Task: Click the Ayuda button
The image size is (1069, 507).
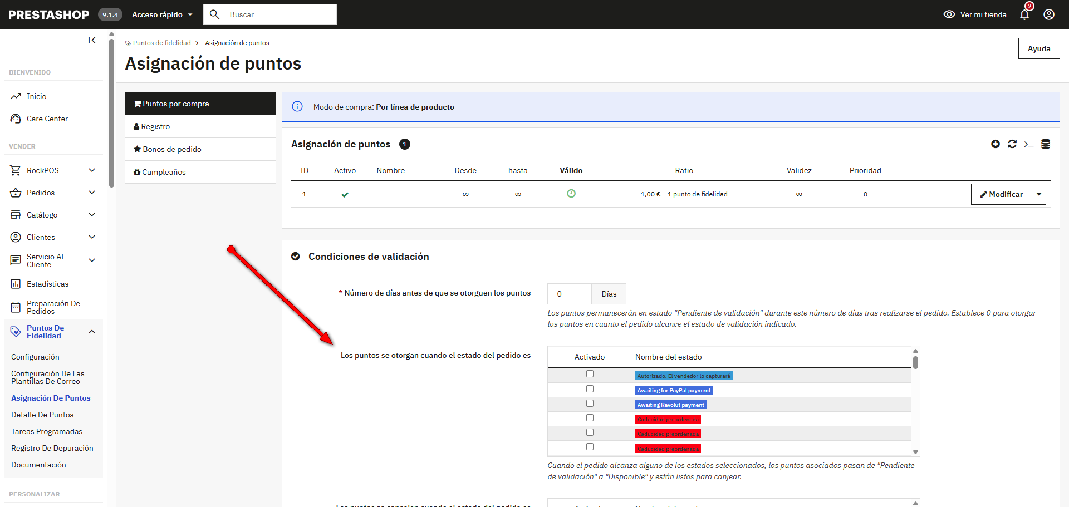Action: (1039, 48)
